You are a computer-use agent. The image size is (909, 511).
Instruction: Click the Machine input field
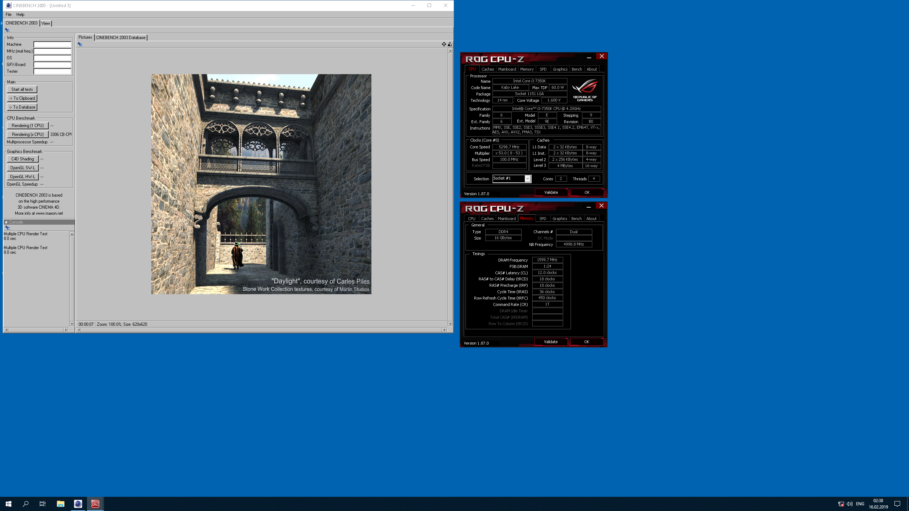(x=53, y=44)
